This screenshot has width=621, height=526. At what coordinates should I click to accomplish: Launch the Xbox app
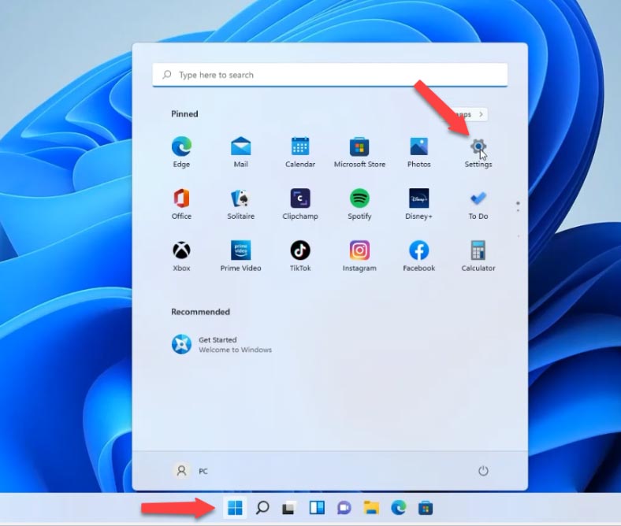[181, 256]
